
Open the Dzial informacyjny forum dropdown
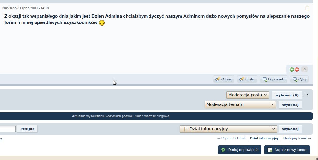click(228, 129)
